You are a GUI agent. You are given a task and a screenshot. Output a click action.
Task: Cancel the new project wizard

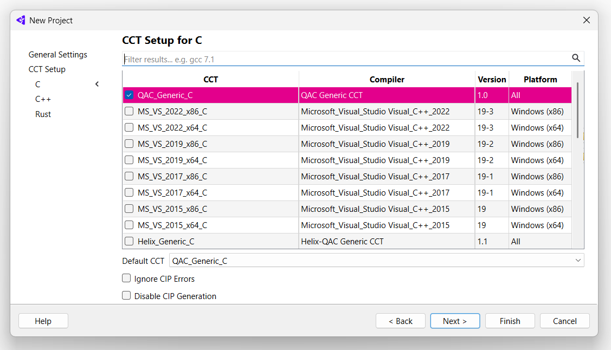point(564,321)
